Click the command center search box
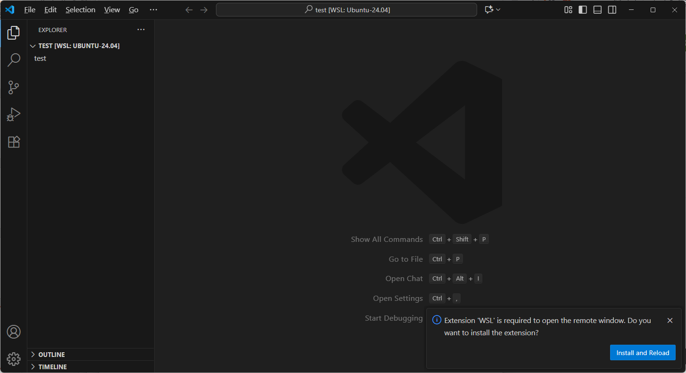The height and width of the screenshot is (373, 686). [347, 10]
